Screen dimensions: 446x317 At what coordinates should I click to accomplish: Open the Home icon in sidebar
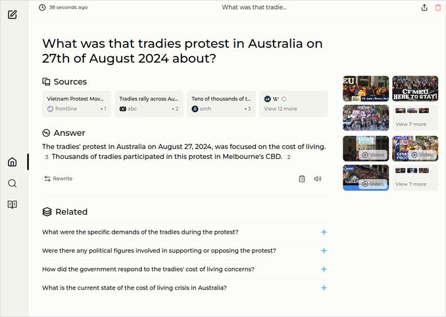pyautogui.click(x=12, y=162)
